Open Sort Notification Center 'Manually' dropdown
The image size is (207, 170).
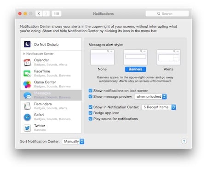(73, 141)
